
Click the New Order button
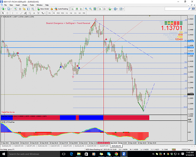point(43,9)
